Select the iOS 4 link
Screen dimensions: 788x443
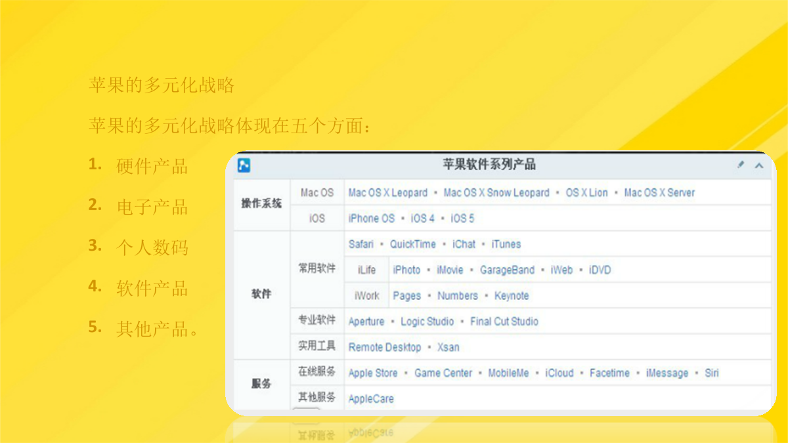[x=423, y=219]
